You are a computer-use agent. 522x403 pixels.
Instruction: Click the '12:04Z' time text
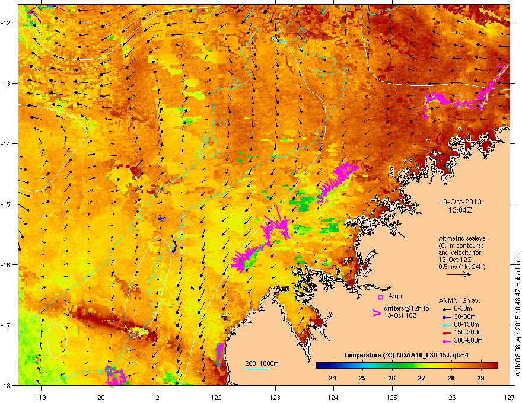pos(460,210)
